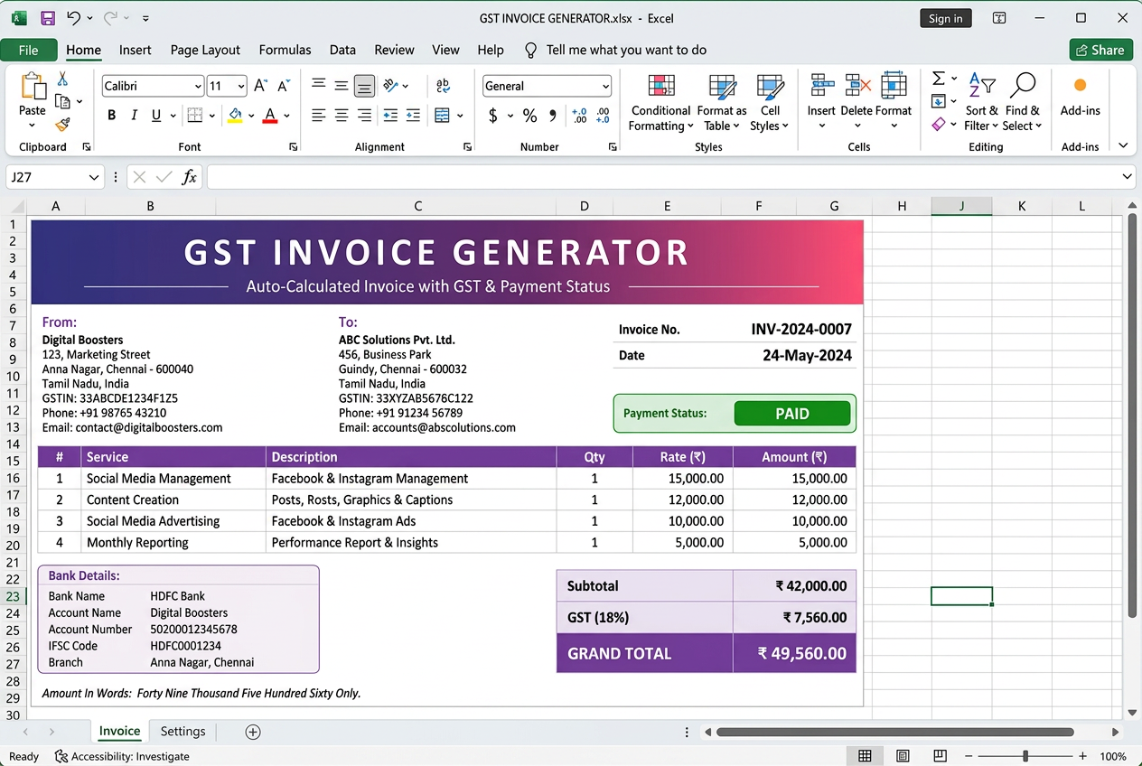Screen dimensions: 1142x766
Task: Toggle Bottom Align vertical alignment
Action: [x=364, y=86]
